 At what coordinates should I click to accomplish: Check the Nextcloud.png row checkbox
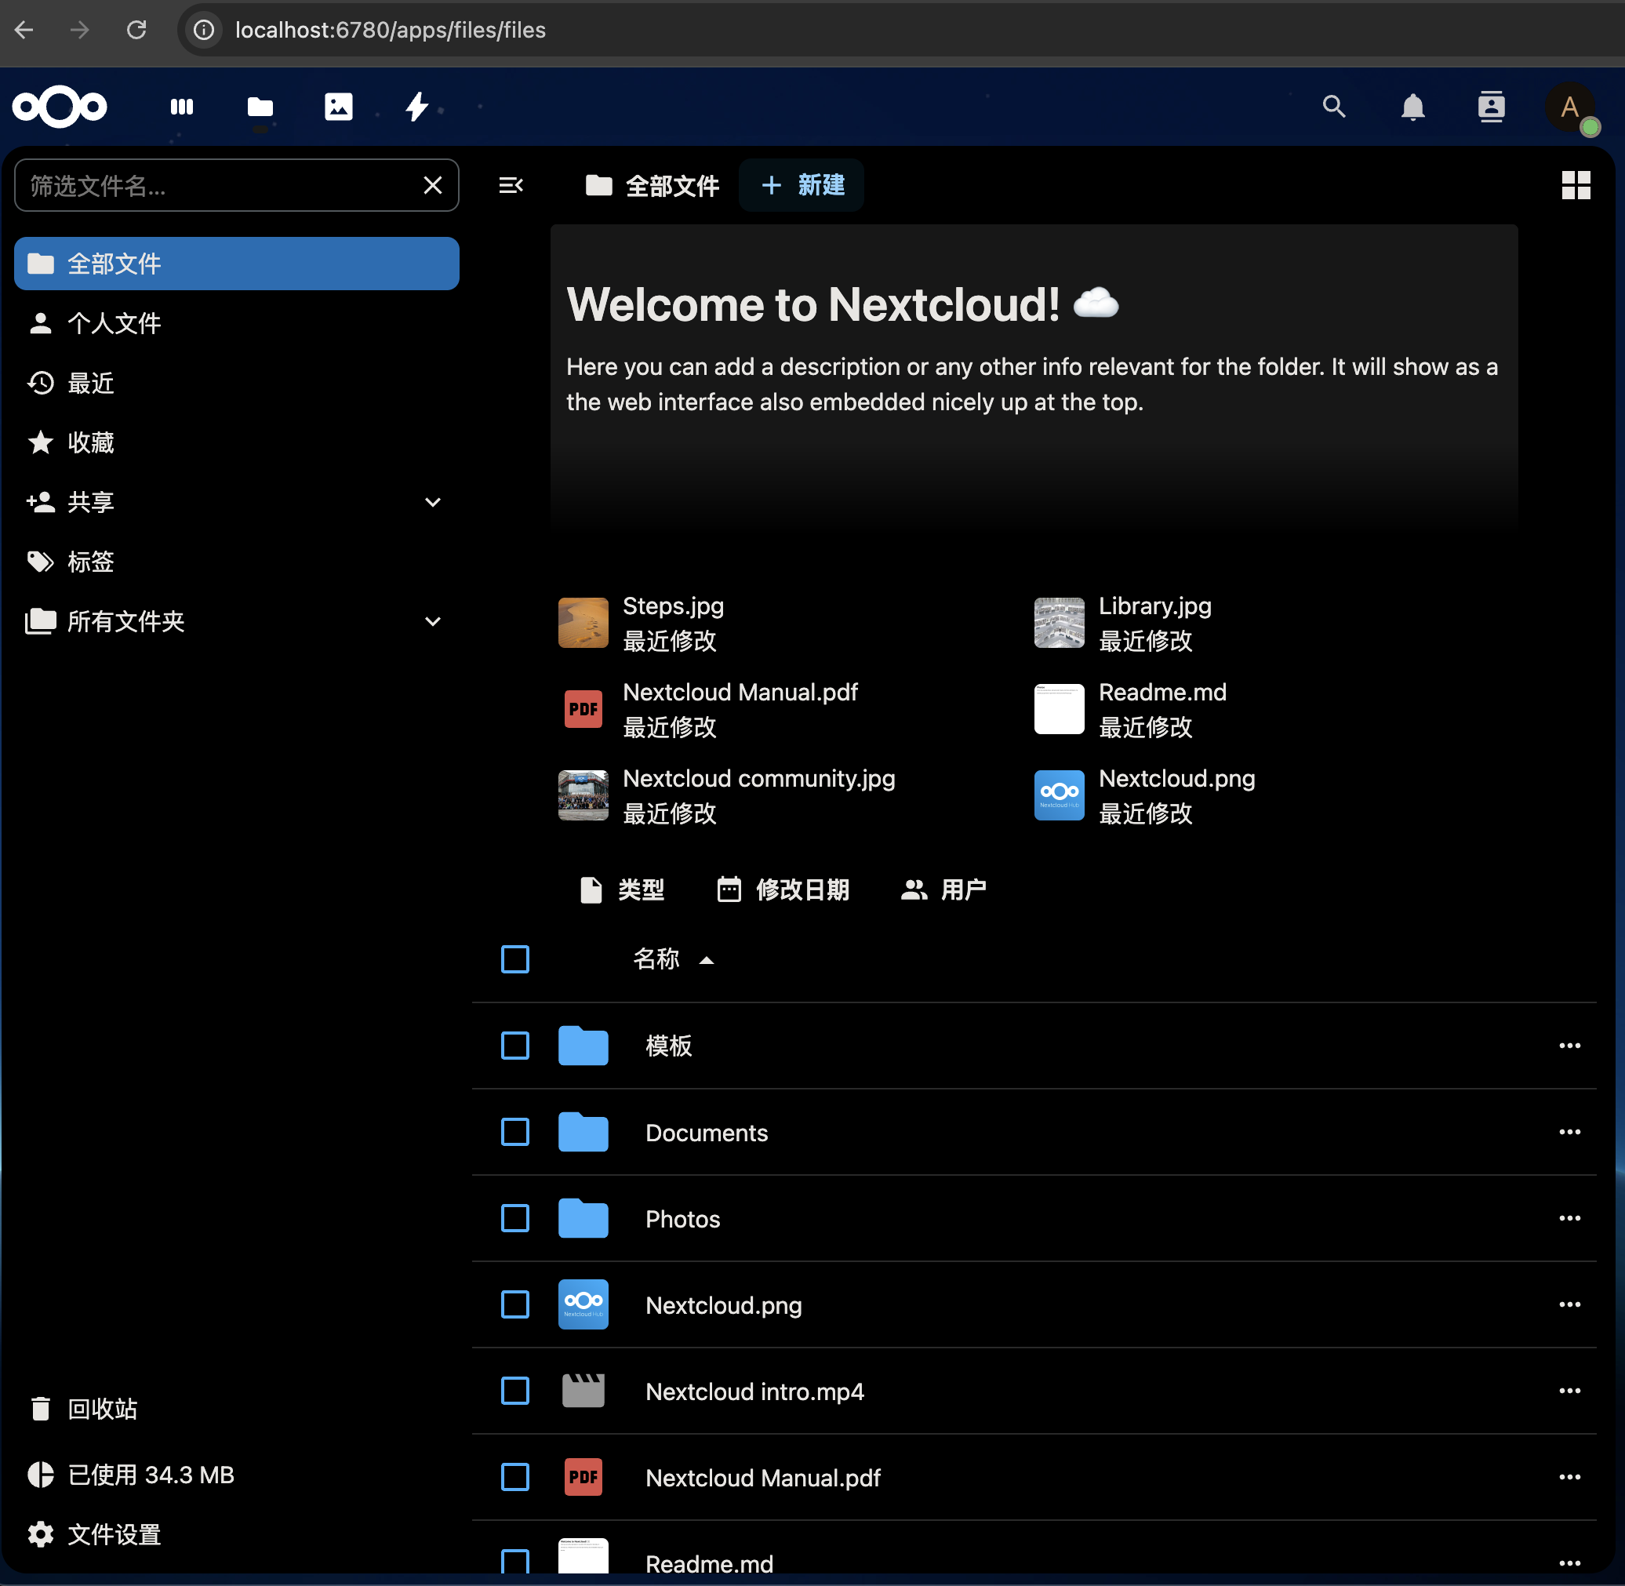(514, 1304)
